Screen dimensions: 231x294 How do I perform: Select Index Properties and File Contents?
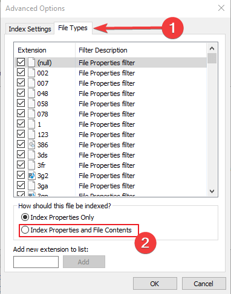click(76, 230)
